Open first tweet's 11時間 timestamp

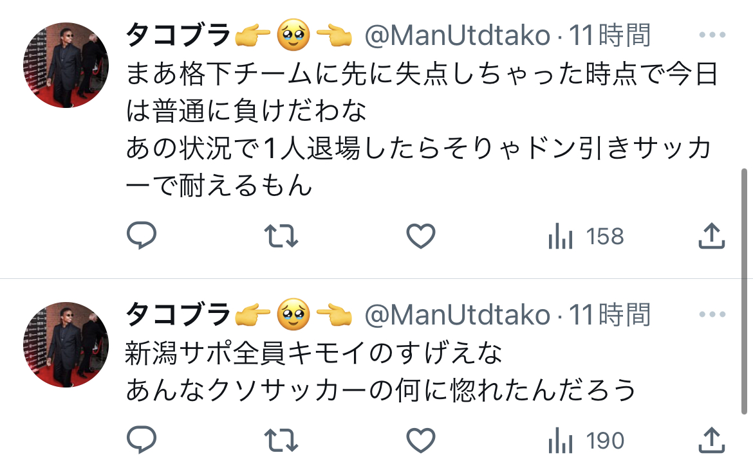pos(609,35)
